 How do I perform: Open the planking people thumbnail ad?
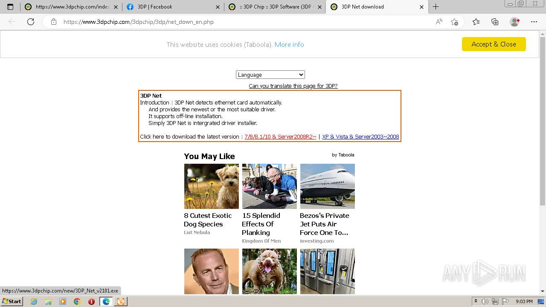coord(270,186)
